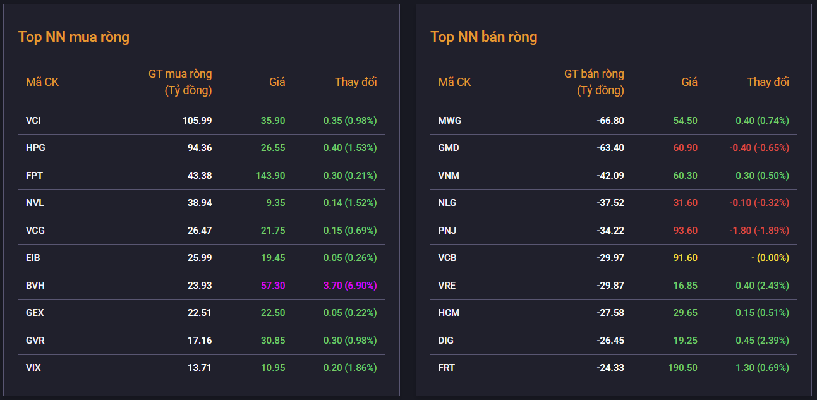
Task: Select VRE change 0.40 (2.43%)
Action: click(x=762, y=285)
